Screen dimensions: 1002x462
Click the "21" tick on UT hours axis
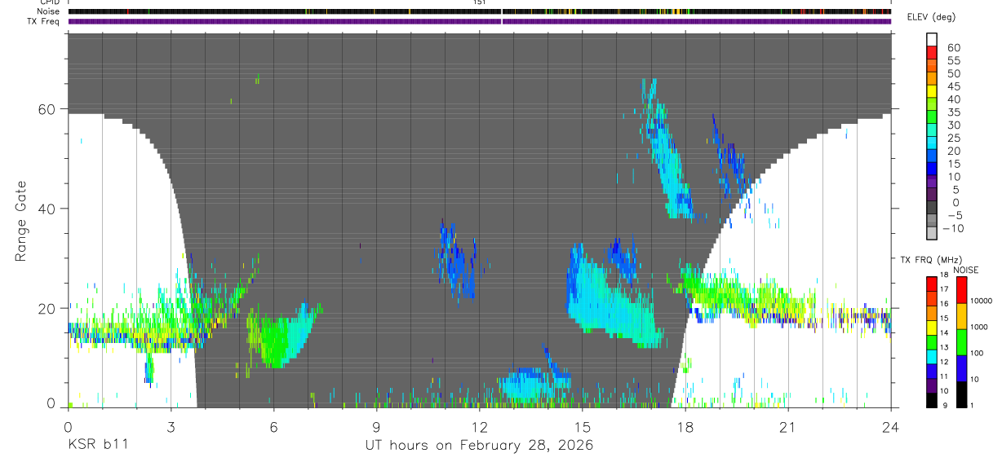788,426
